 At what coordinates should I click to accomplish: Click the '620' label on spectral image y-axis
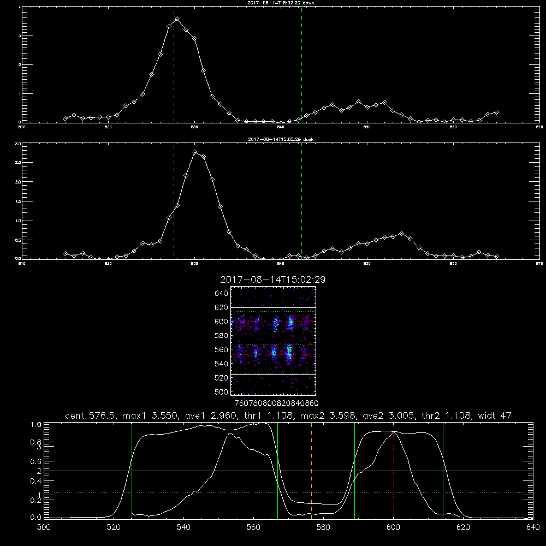(222, 307)
